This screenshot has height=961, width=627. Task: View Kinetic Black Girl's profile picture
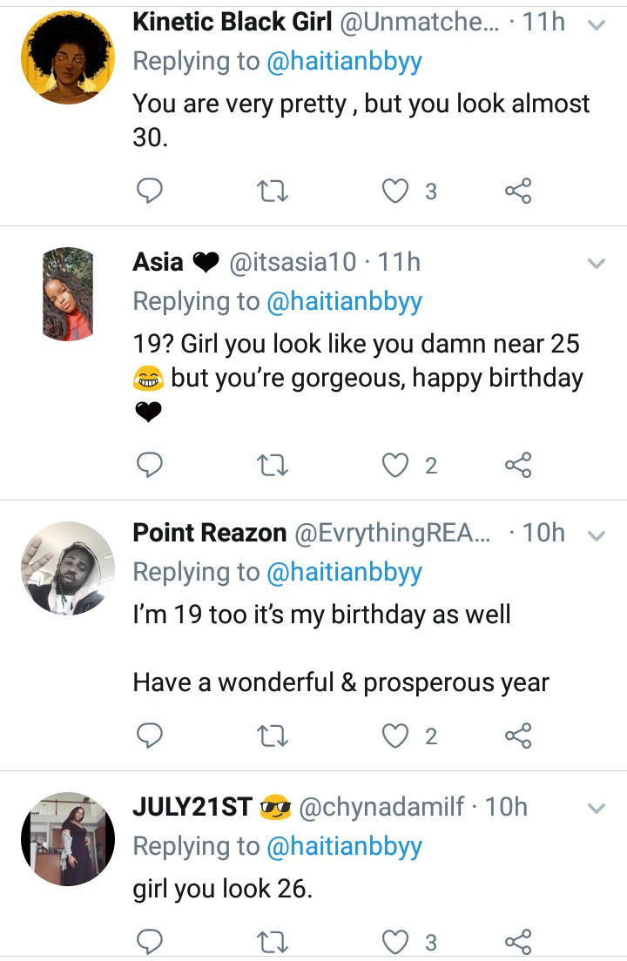tap(68, 57)
